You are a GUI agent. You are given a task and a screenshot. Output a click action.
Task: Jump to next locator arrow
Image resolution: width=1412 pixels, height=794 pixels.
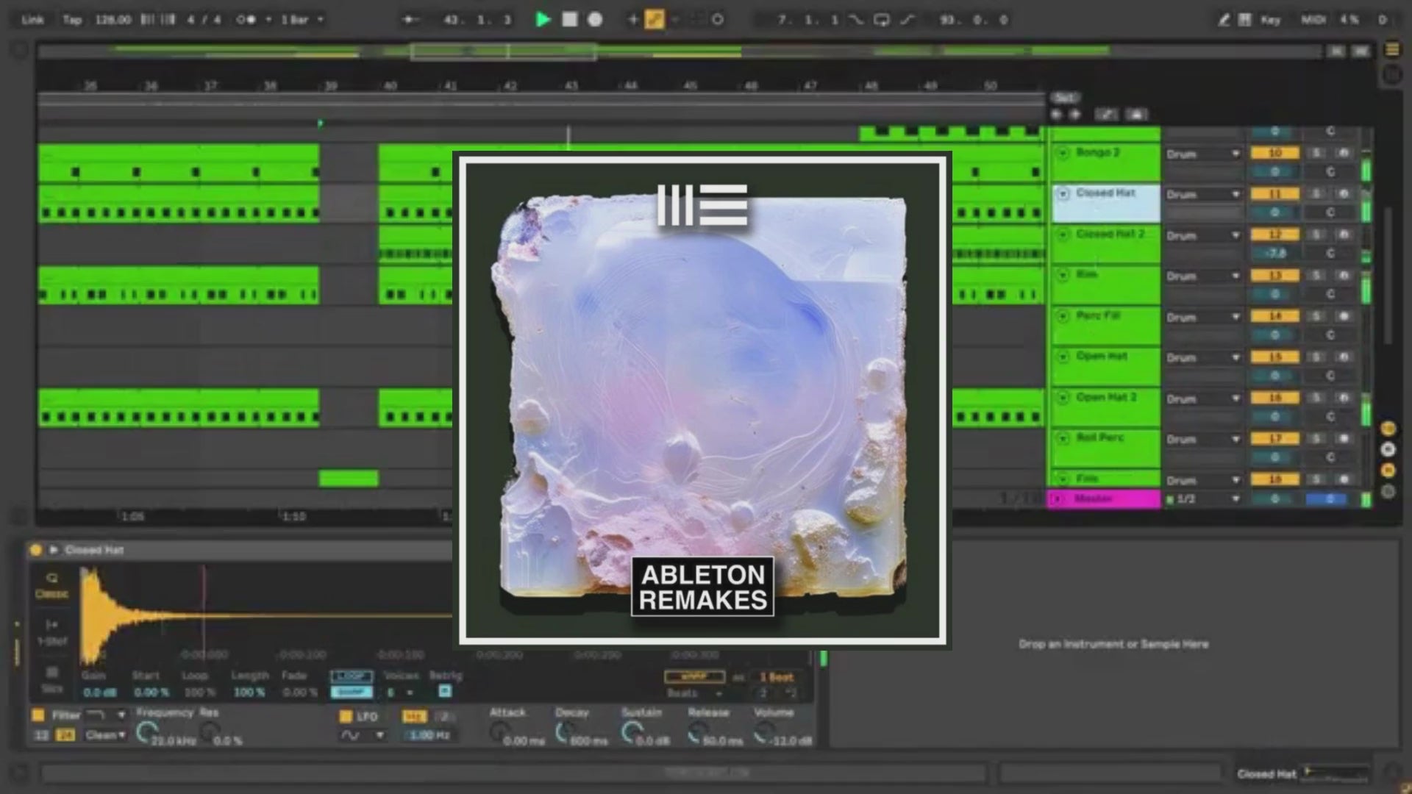(x=1075, y=115)
